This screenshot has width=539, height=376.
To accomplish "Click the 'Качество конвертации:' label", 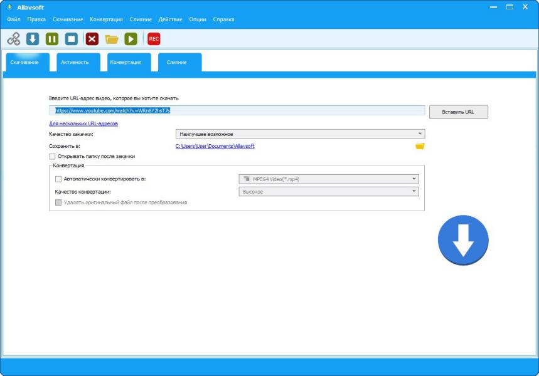I will pos(83,192).
